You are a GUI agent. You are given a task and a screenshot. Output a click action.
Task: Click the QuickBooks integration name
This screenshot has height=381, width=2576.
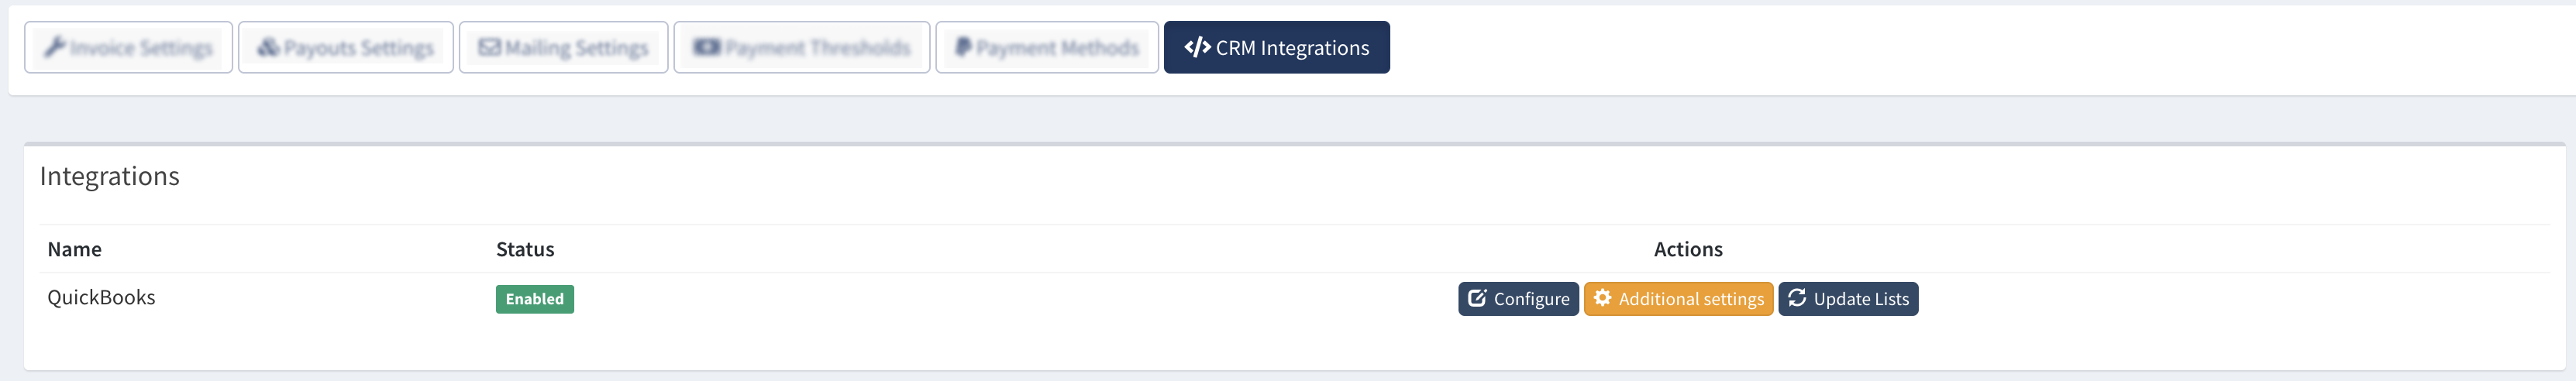pyautogui.click(x=101, y=297)
